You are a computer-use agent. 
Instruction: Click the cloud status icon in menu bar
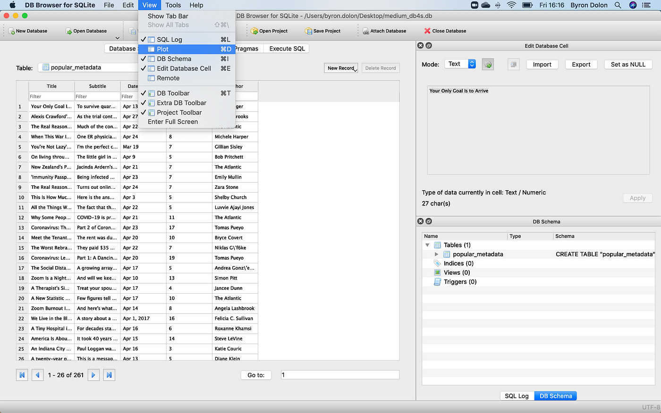(486, 5)
